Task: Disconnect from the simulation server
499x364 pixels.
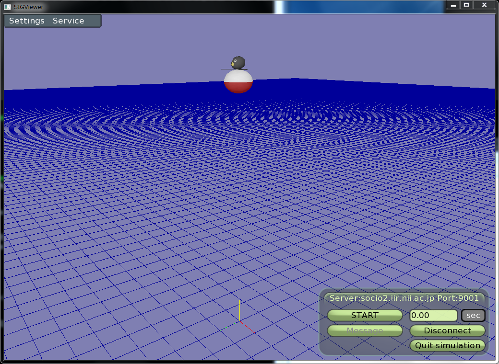Action: tap(447, 331)
